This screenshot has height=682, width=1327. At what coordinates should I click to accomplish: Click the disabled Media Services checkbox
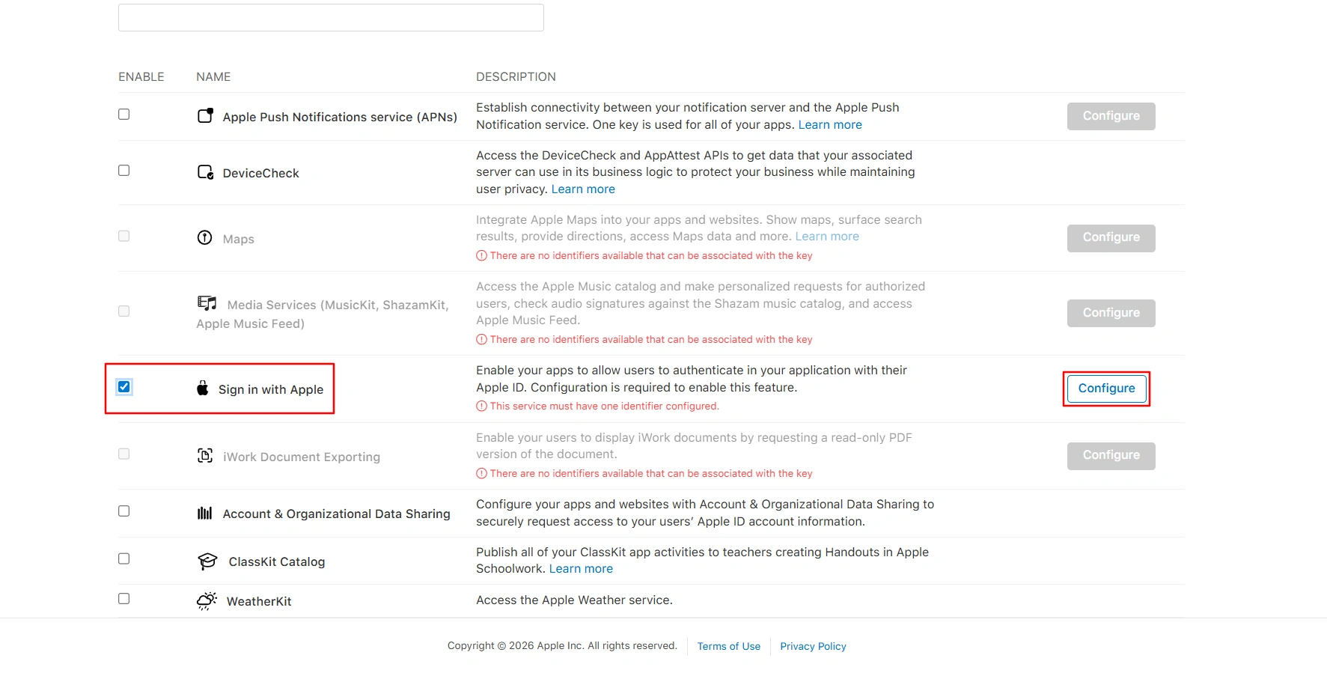click(124, 311)
